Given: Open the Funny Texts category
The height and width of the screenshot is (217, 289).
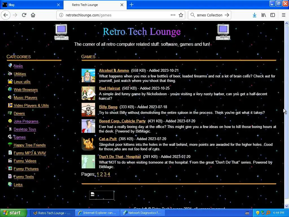Looking at the screenshot, I should (24, 177).
